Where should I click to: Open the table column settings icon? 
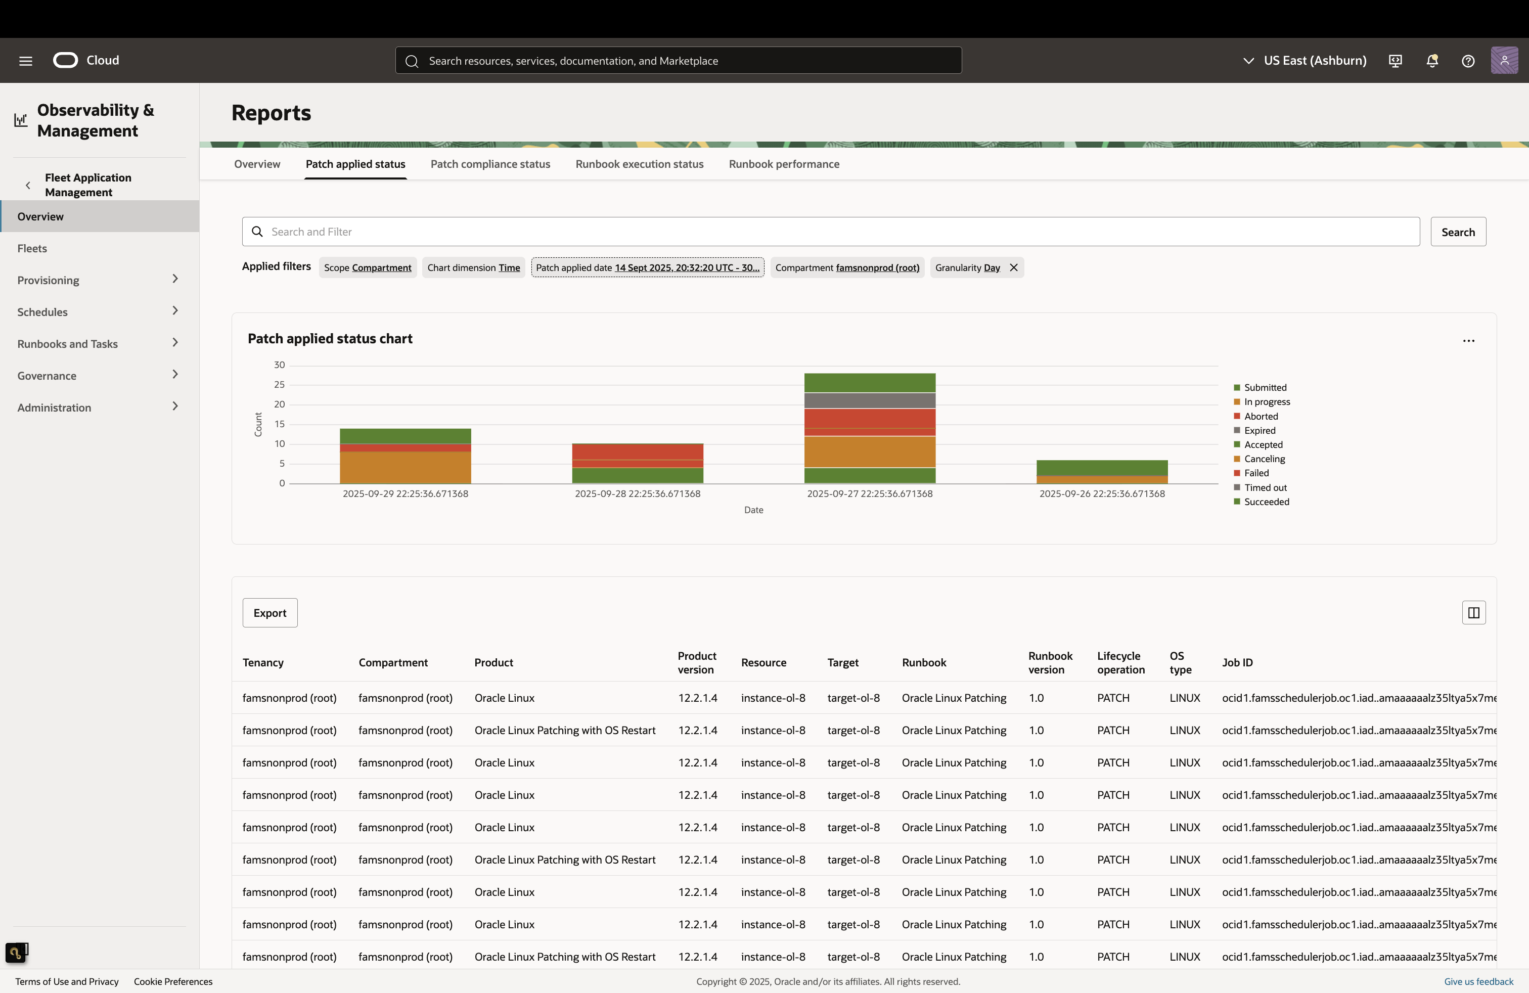point(1474,613)
